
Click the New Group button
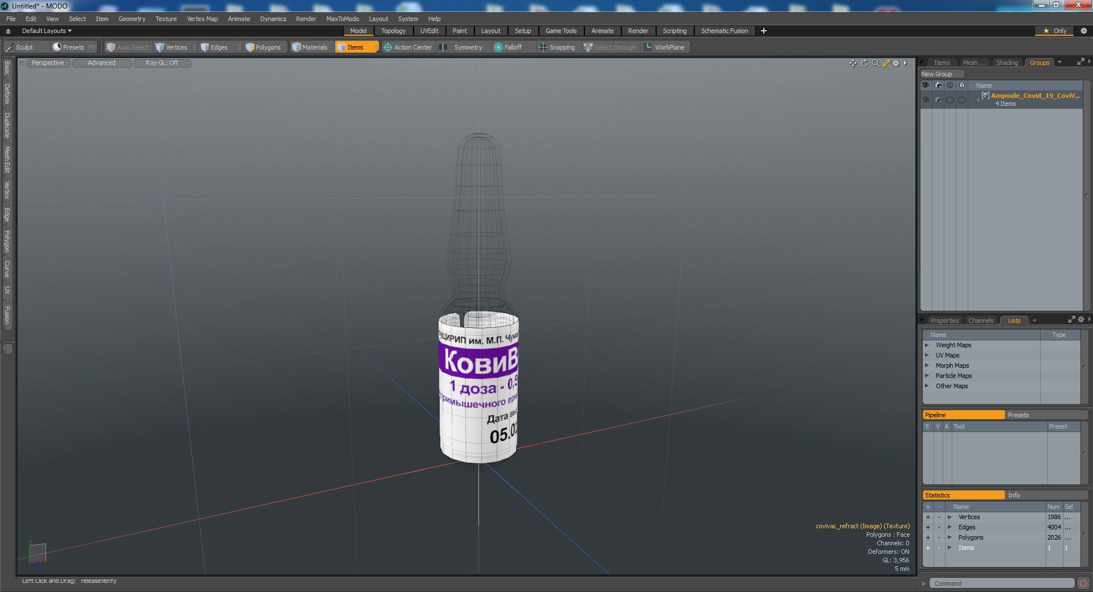pyautogui.click(x=941, y=74)
